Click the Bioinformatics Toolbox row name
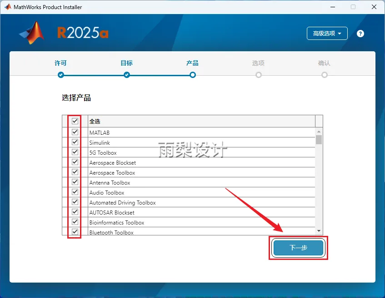 117,223
